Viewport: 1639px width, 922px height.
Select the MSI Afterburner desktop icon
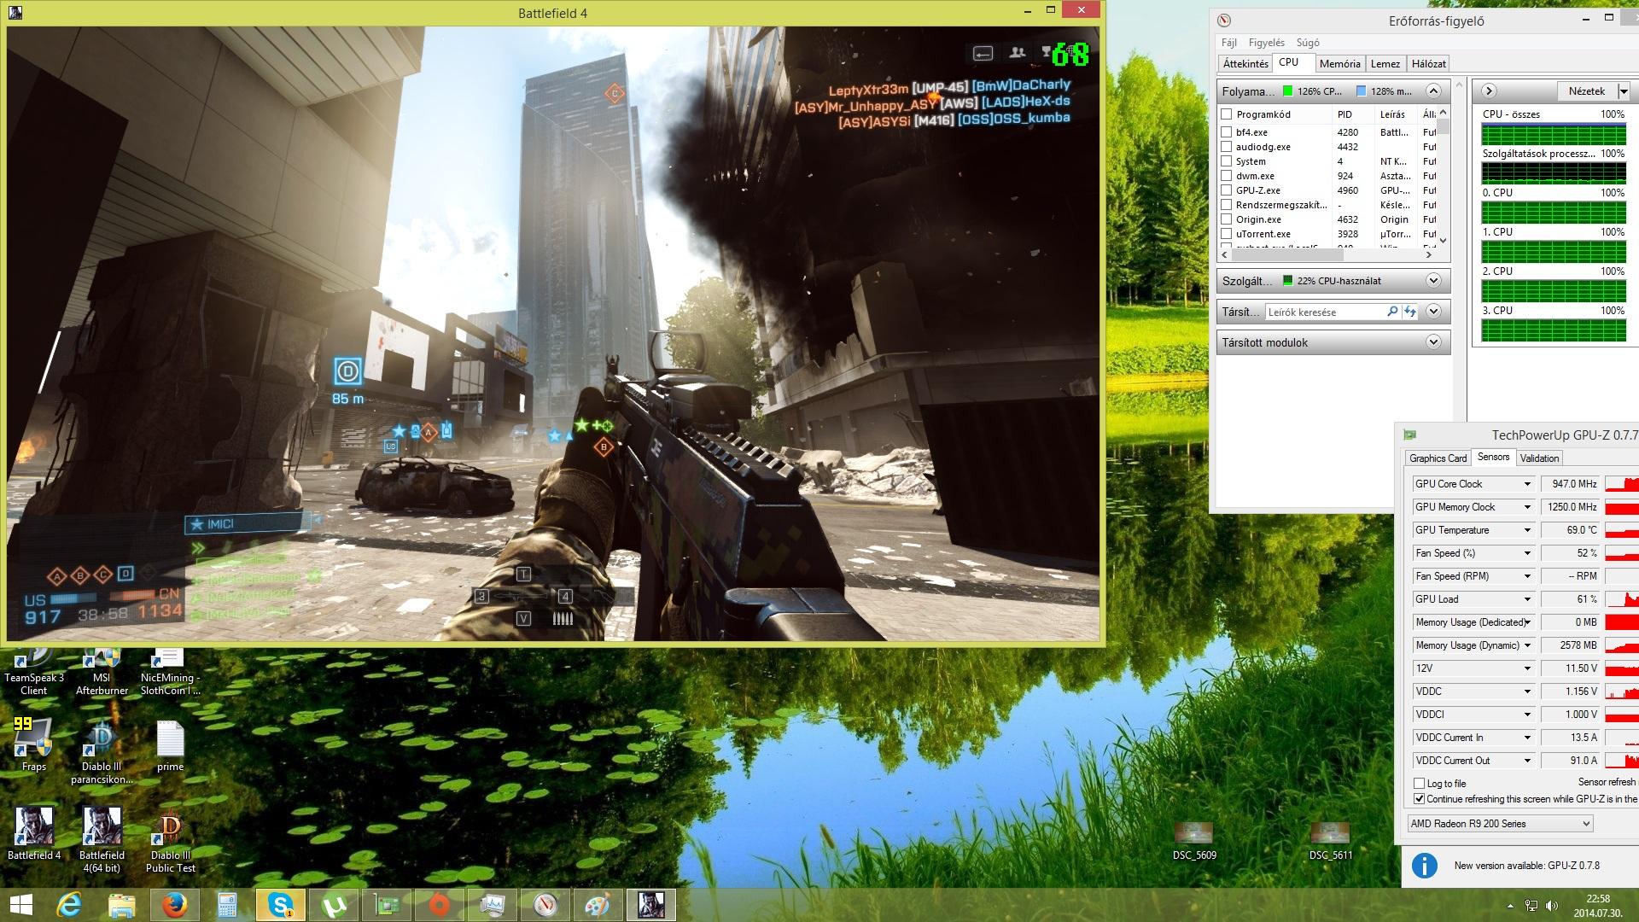(x=102, y=672)
